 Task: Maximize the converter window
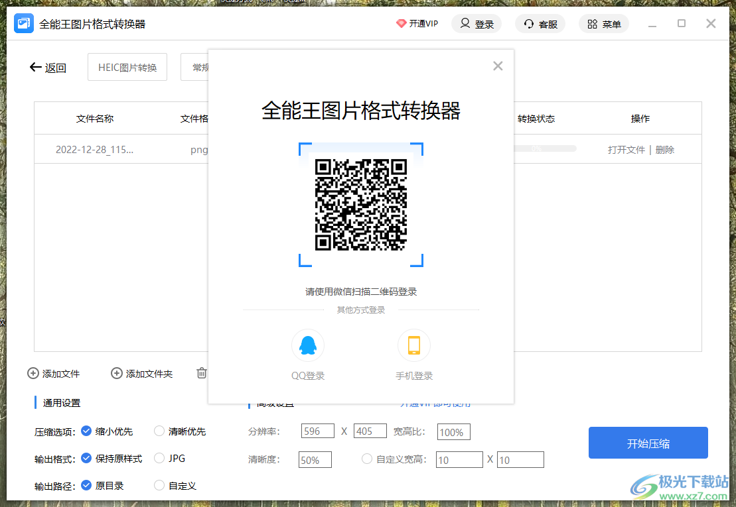(x=682, y=23)
